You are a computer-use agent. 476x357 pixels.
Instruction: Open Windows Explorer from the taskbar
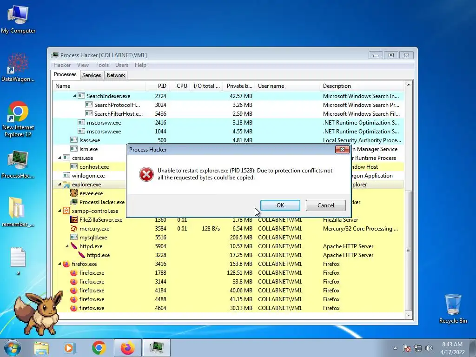click(x=41, y=348)
